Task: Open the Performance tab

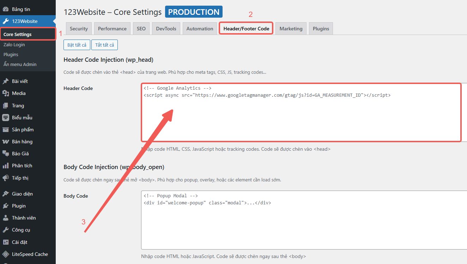Action: tap(112, 29)
